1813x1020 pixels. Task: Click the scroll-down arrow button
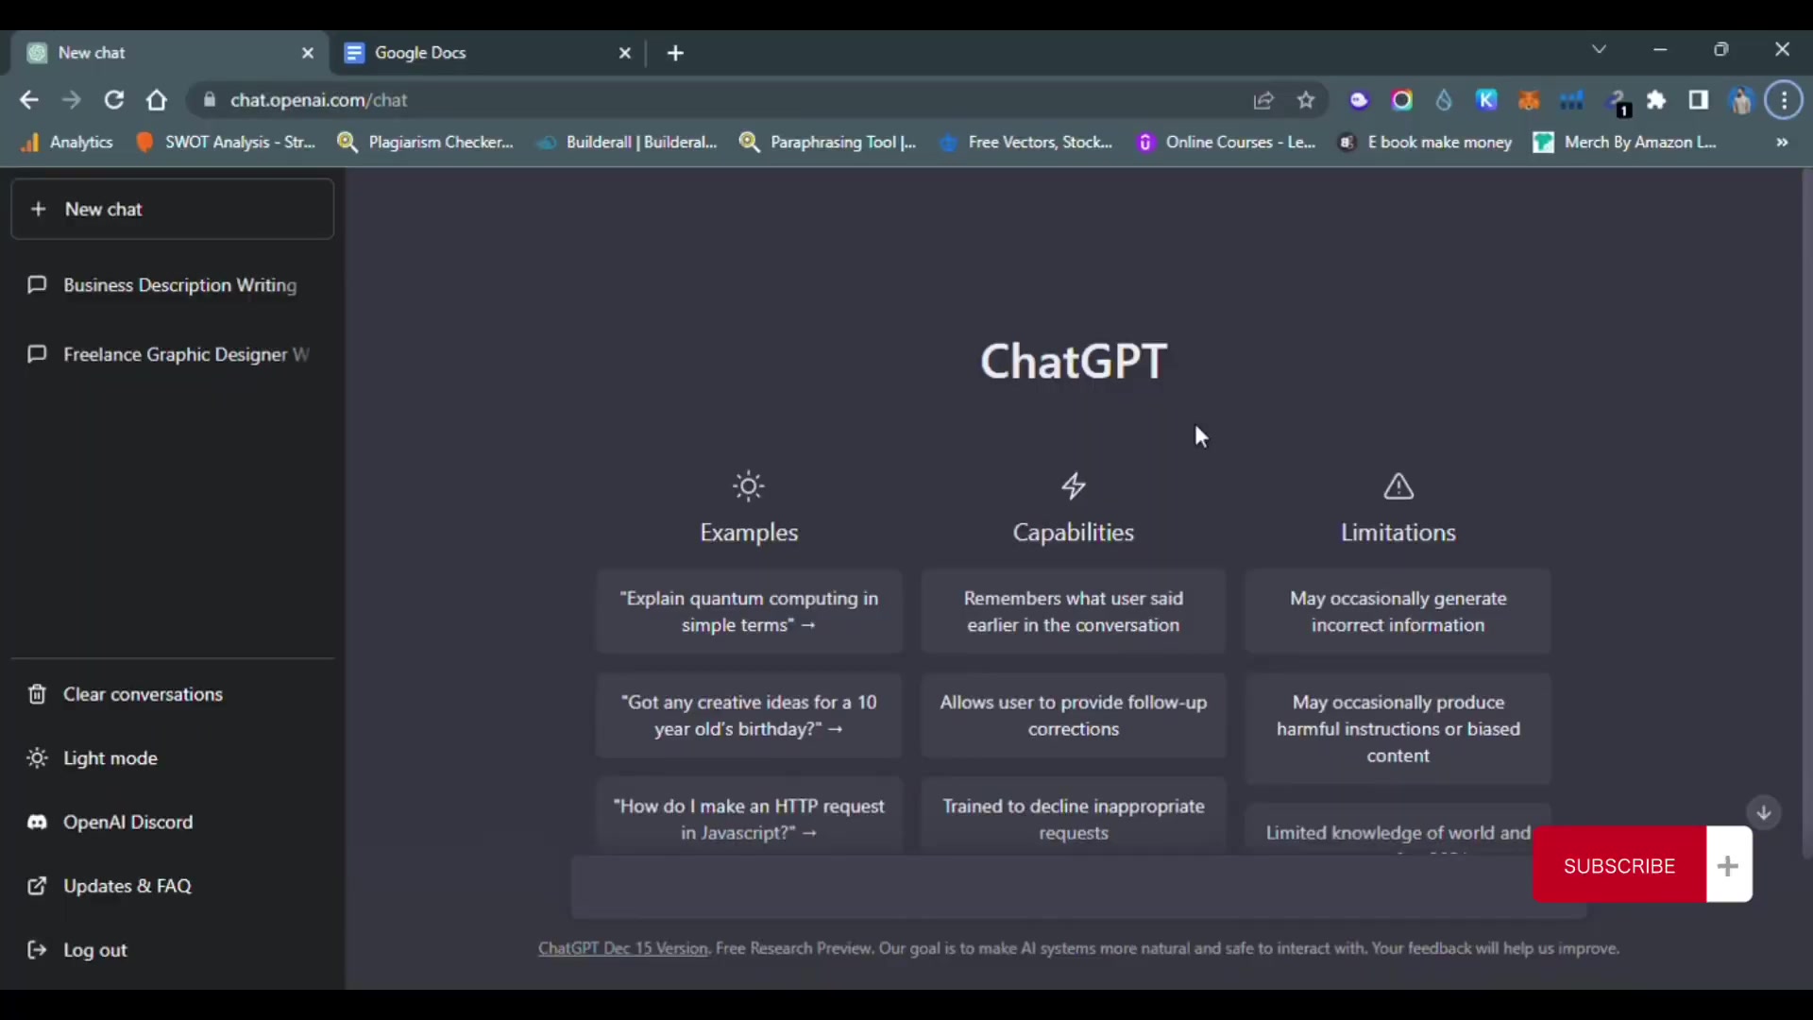pos(1763,812)
